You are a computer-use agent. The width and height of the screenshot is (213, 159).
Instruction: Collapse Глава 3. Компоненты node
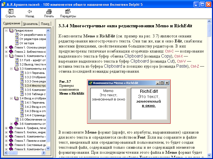(x=6, y=56)
